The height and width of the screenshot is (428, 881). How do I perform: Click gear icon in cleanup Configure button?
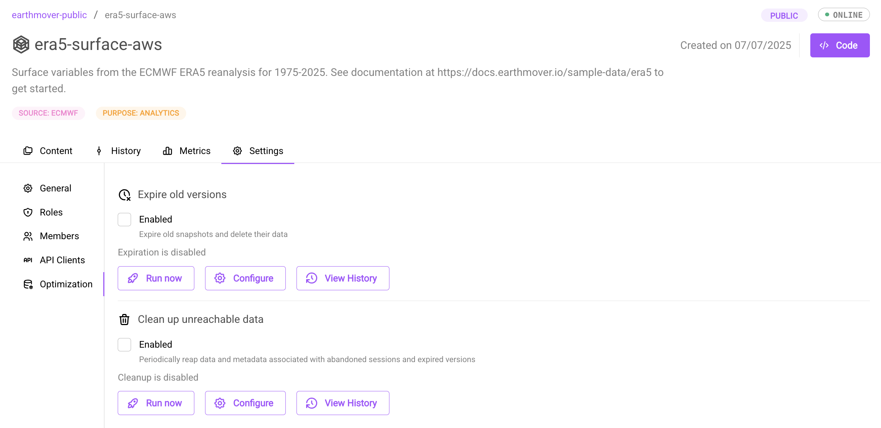[220, 403]
